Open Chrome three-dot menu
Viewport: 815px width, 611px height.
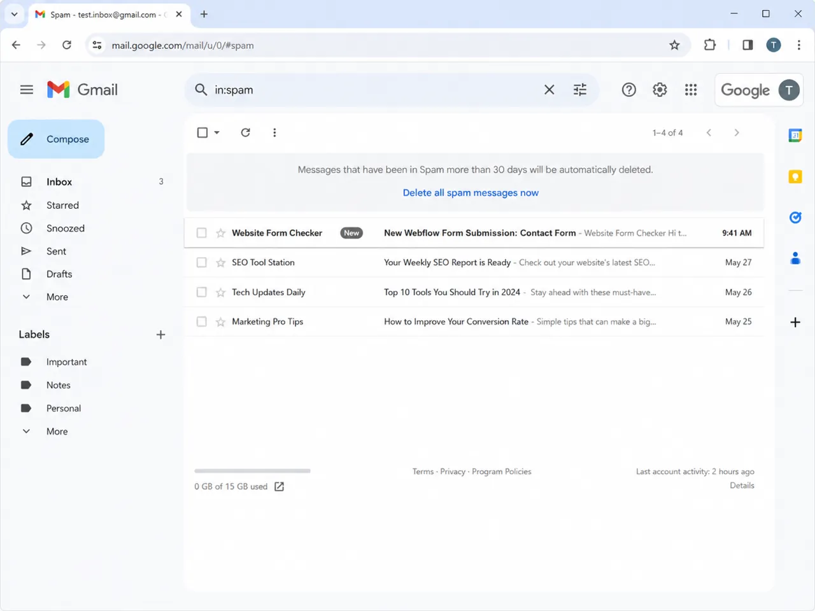tap(798, 45)
